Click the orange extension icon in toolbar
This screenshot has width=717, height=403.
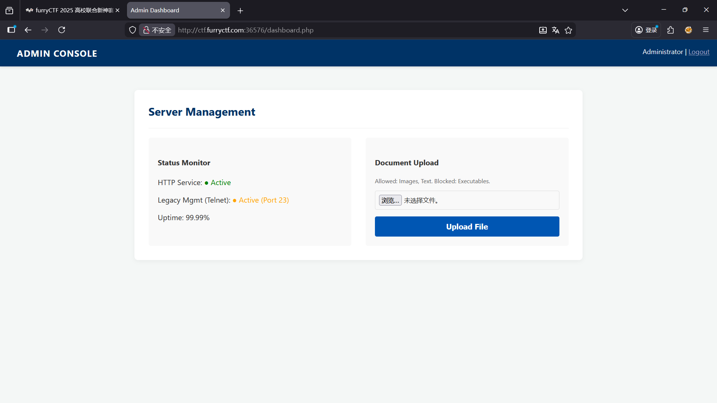coord(688,30)
